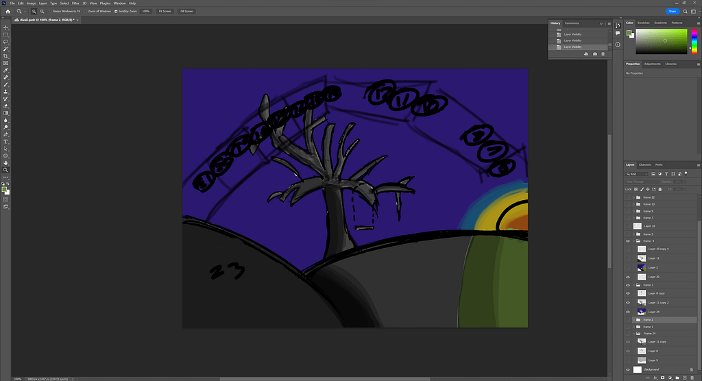Click the blue Share button

[672, 12]
